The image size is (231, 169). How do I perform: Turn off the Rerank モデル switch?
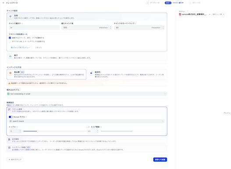[x=11, y=117]
